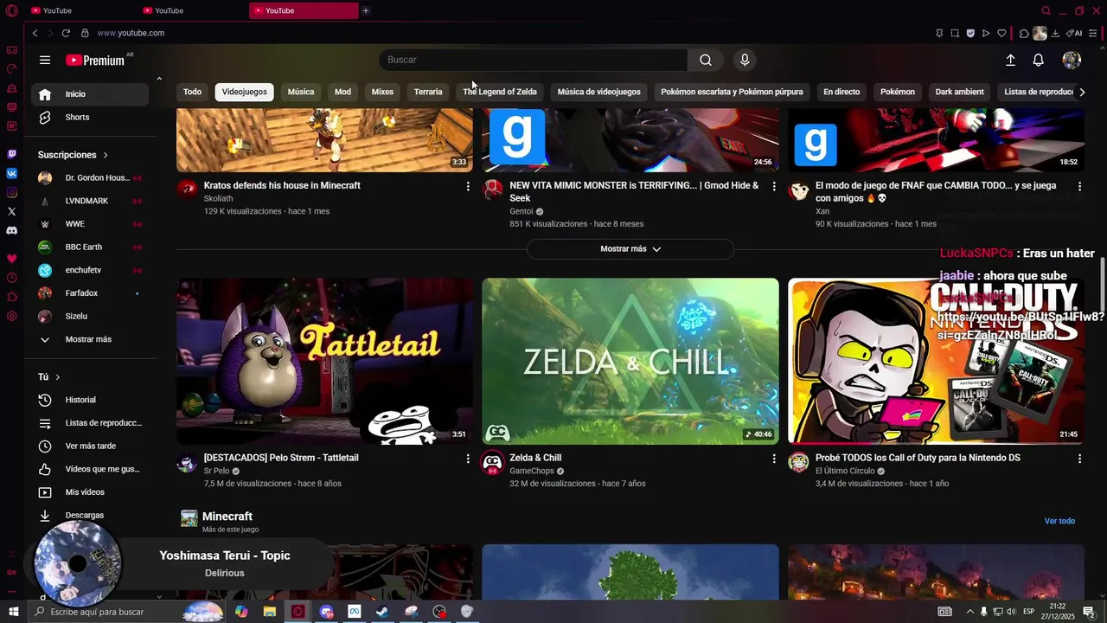Select The Legend of Zelda chip
The image size is (1107, 623).
[x=500, y=92]
